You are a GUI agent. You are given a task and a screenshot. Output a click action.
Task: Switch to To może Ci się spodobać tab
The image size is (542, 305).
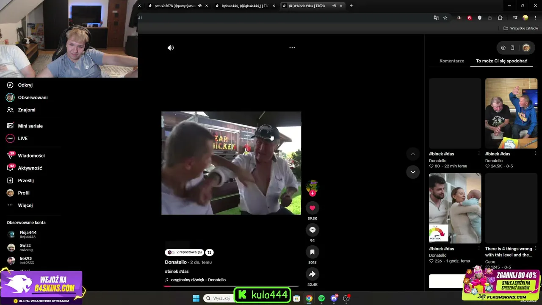click(501, 61)
